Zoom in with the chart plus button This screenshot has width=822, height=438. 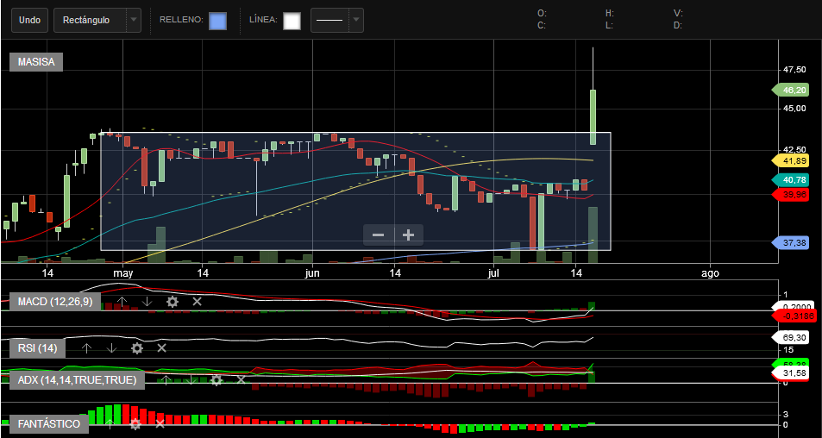pyautogui.click(x=408, y=235)
